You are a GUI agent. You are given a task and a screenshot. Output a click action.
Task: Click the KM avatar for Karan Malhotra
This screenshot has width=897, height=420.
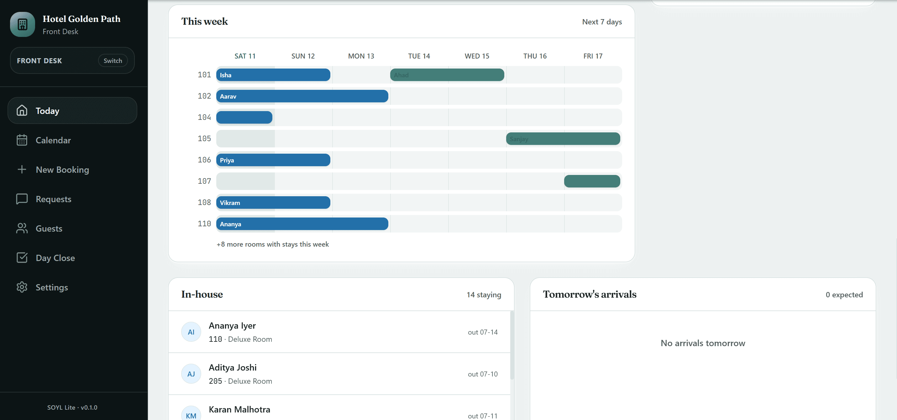[x=191, y=413]
